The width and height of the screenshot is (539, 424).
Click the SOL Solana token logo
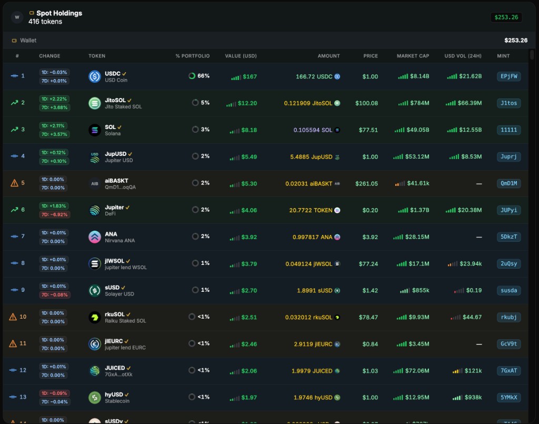coord(95,130)
